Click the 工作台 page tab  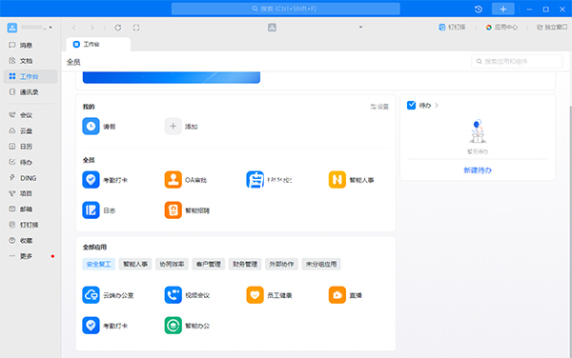(98, 45)
